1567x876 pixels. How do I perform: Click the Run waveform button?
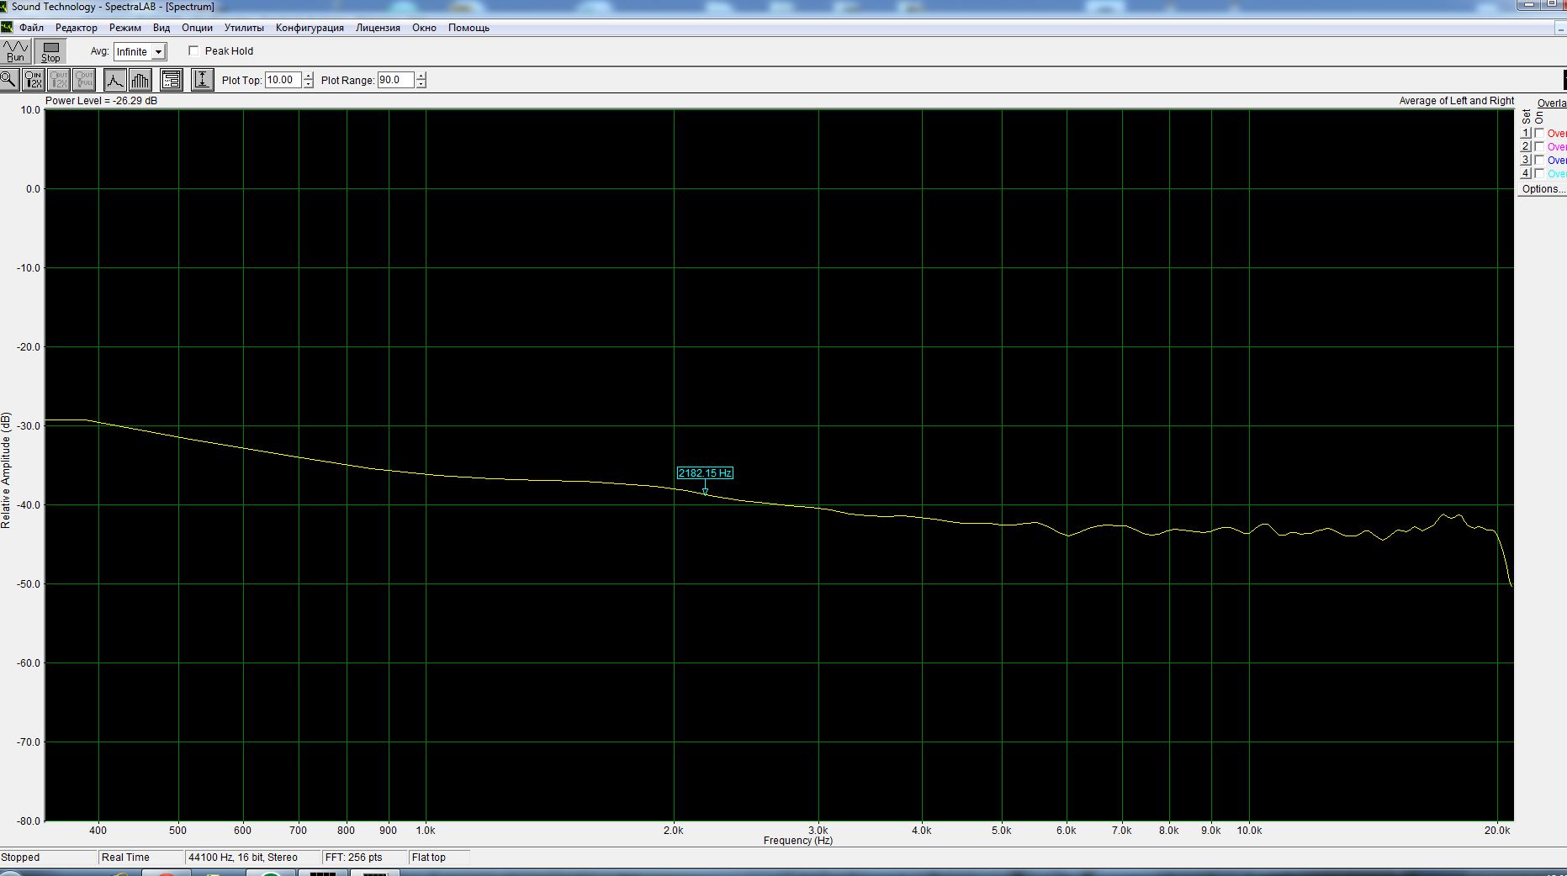pyautogui.click(x=16, y=51)
